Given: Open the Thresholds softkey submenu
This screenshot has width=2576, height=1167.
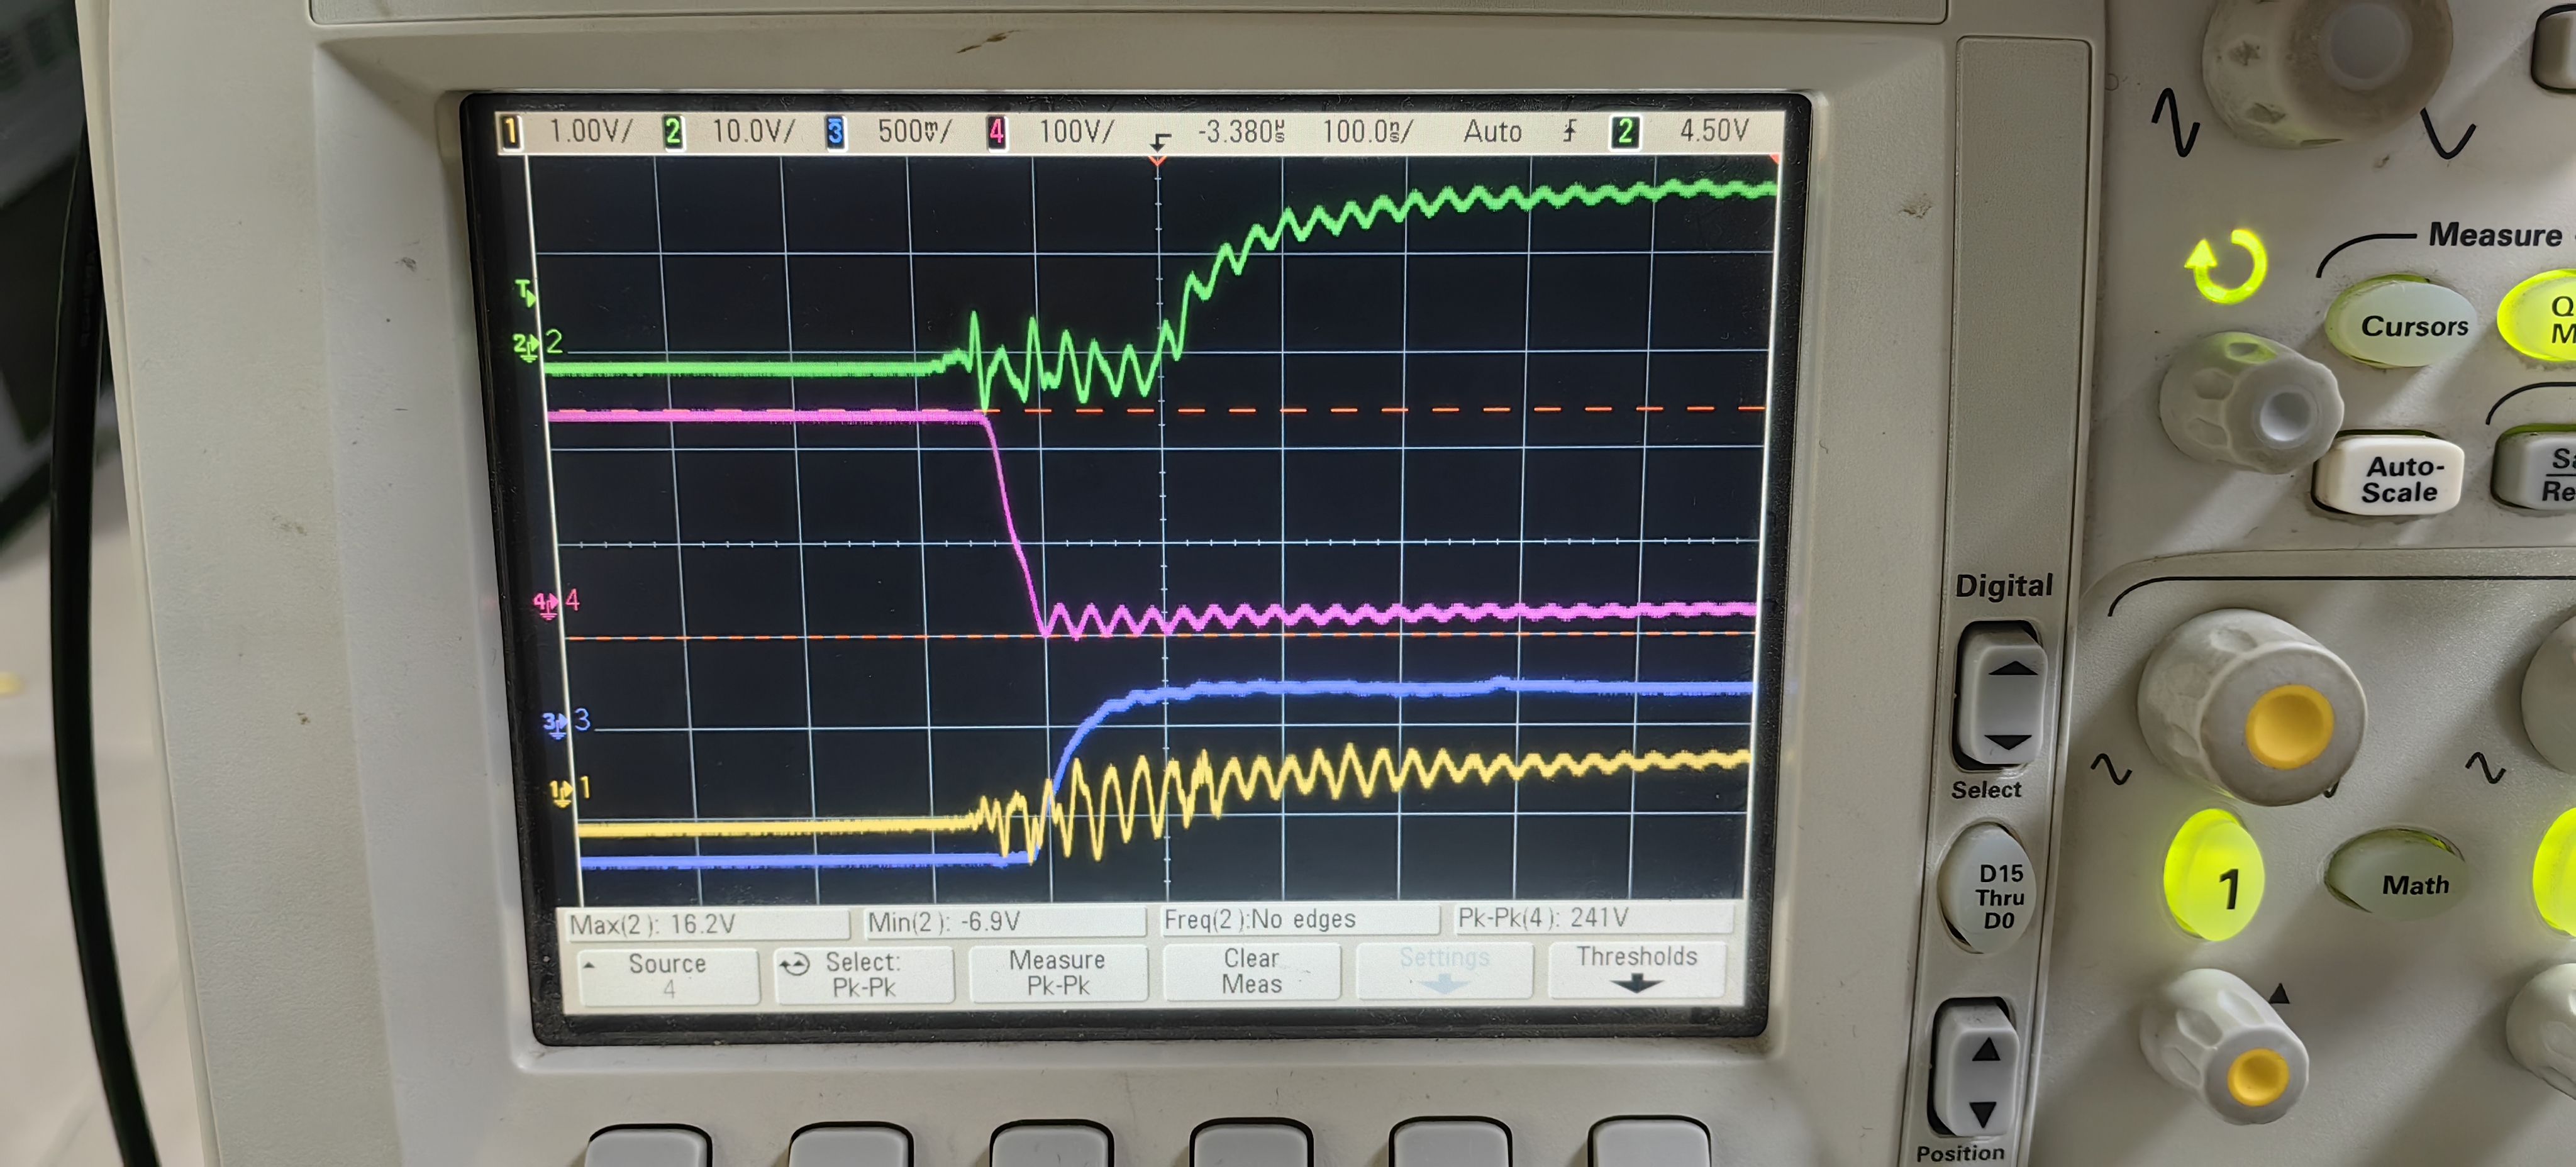Looking at the screenshot, I should (x=1637, y=969).
